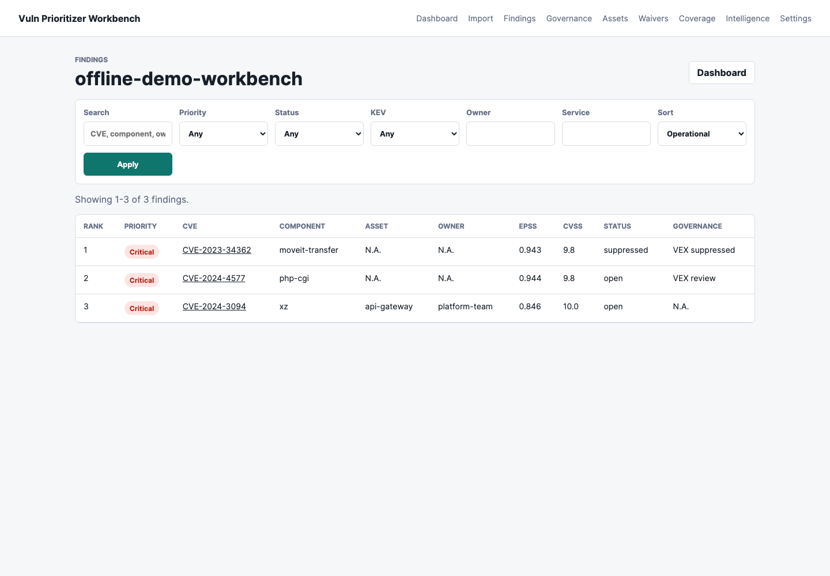Open the CVE-2023-34362 finding
The width and height of the screenshot is (830, 576).
217,250
